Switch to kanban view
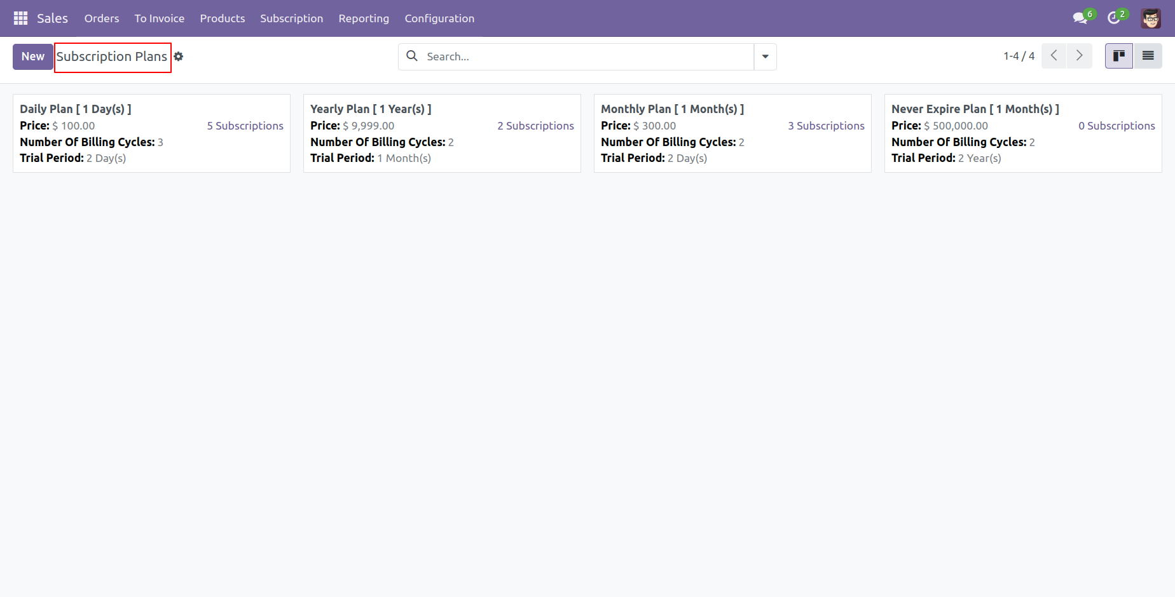1175x597 pixels. pos(1119,56)
